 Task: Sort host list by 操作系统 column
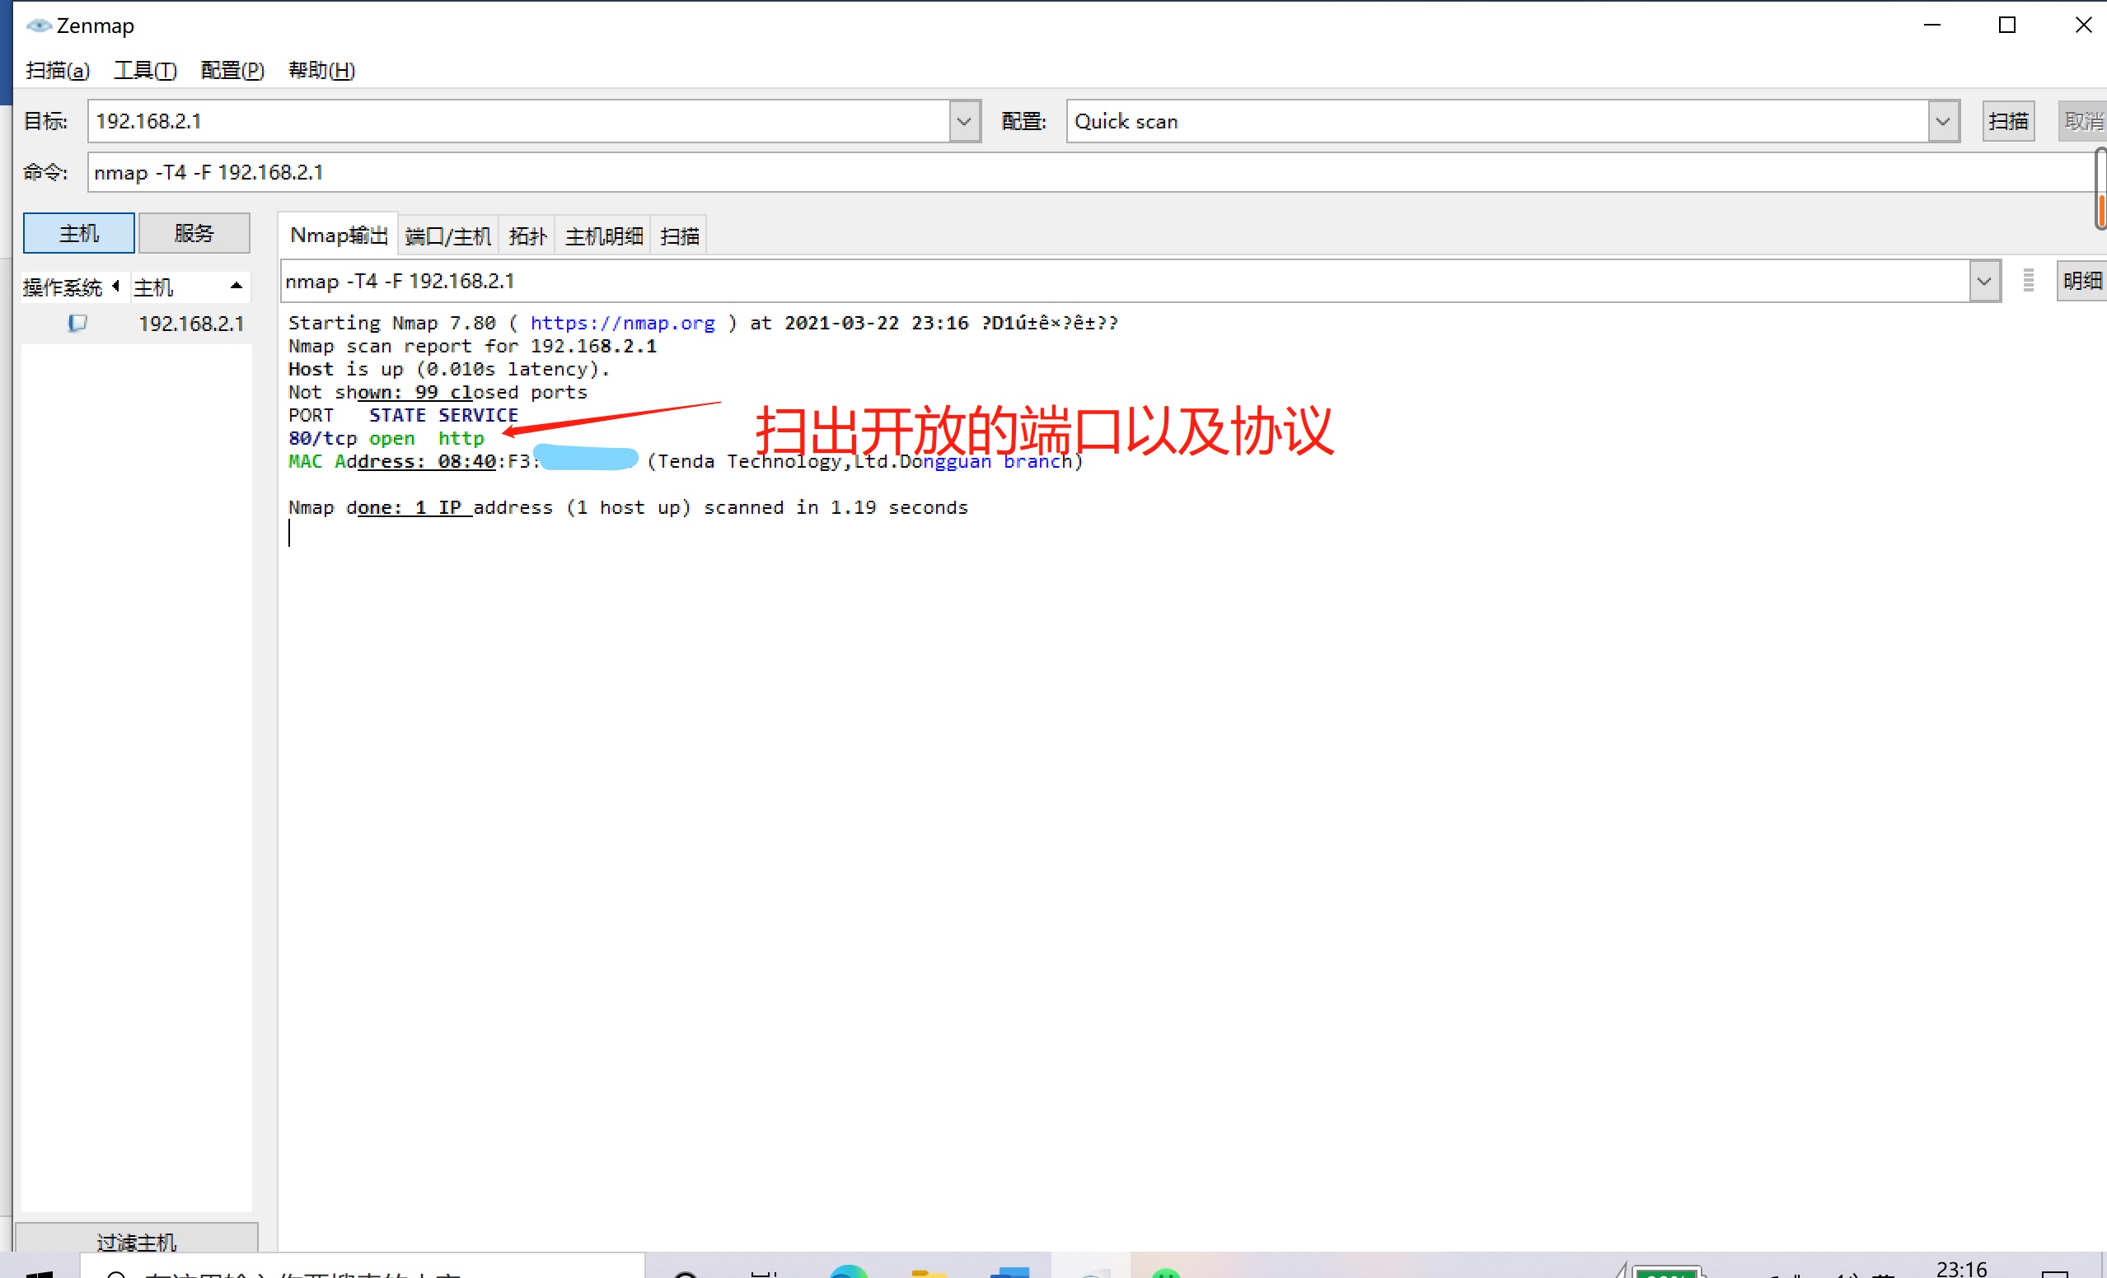point(73,287)
